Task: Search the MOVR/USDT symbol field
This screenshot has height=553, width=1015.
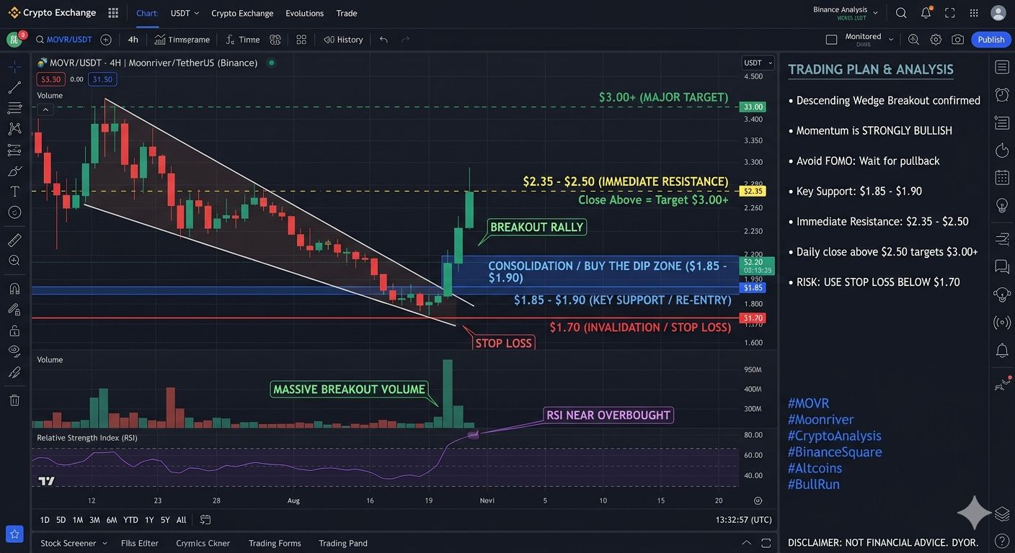Action: (x=64, y=40)
